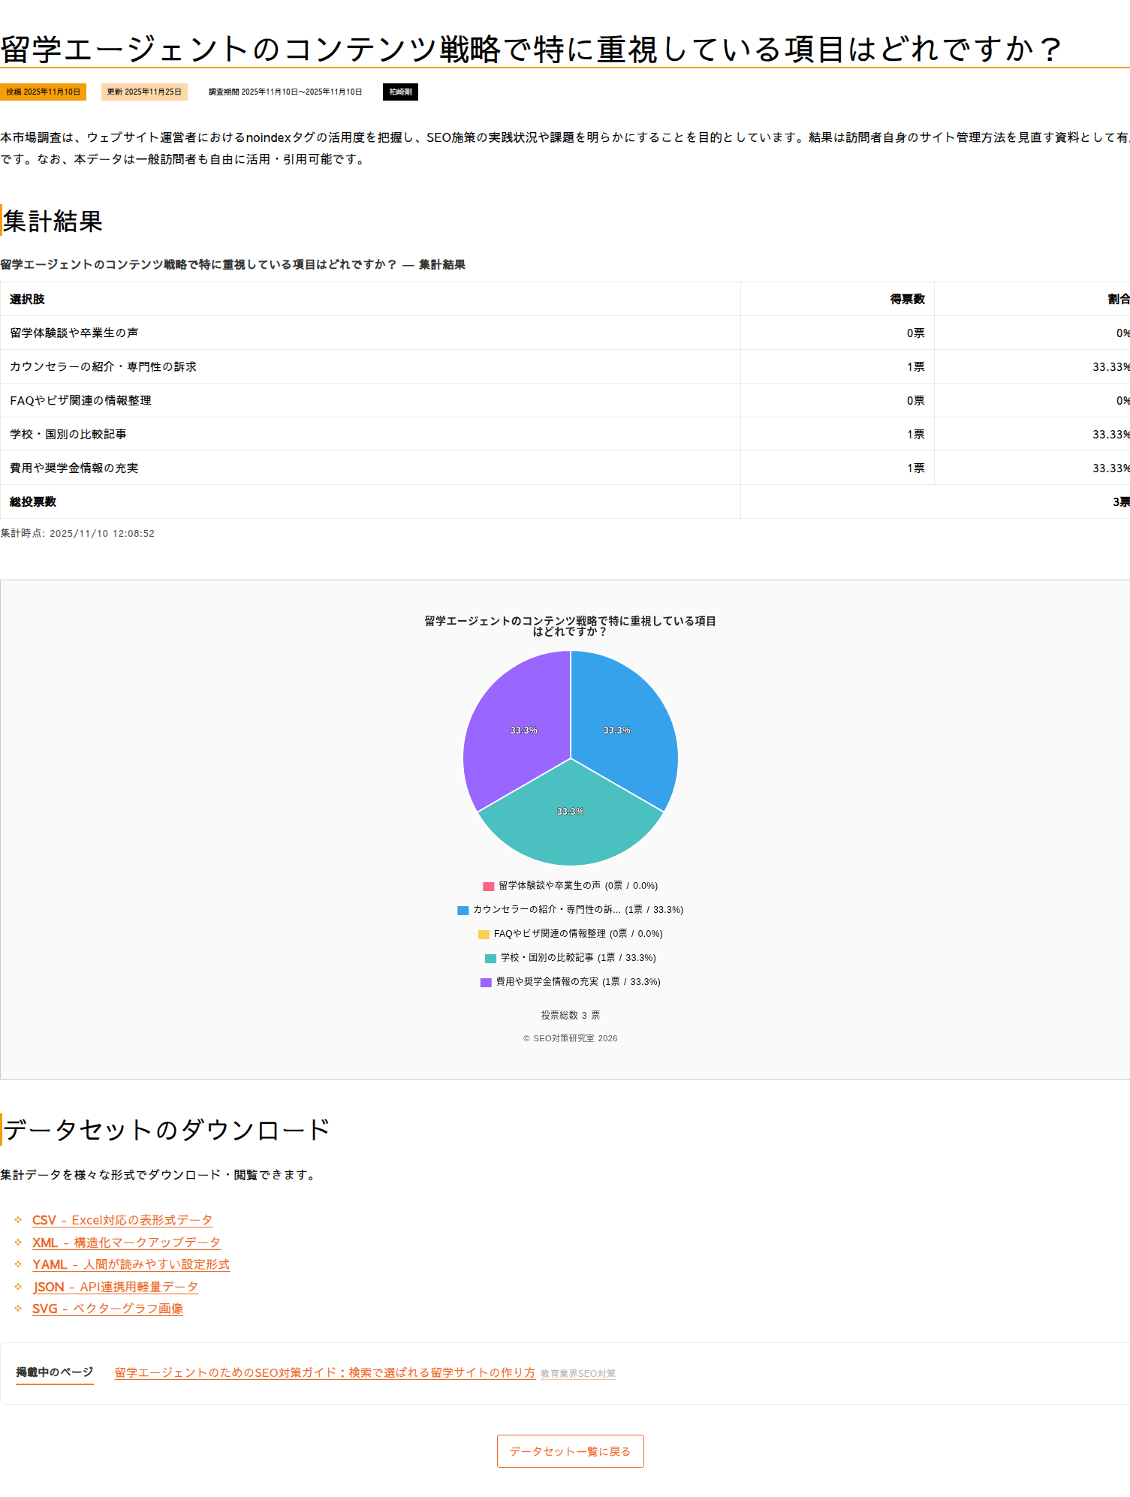The height and width of the screenshot is (1497, 1130).
Task: Click the black author tag badge
Action: click(400, 92)
